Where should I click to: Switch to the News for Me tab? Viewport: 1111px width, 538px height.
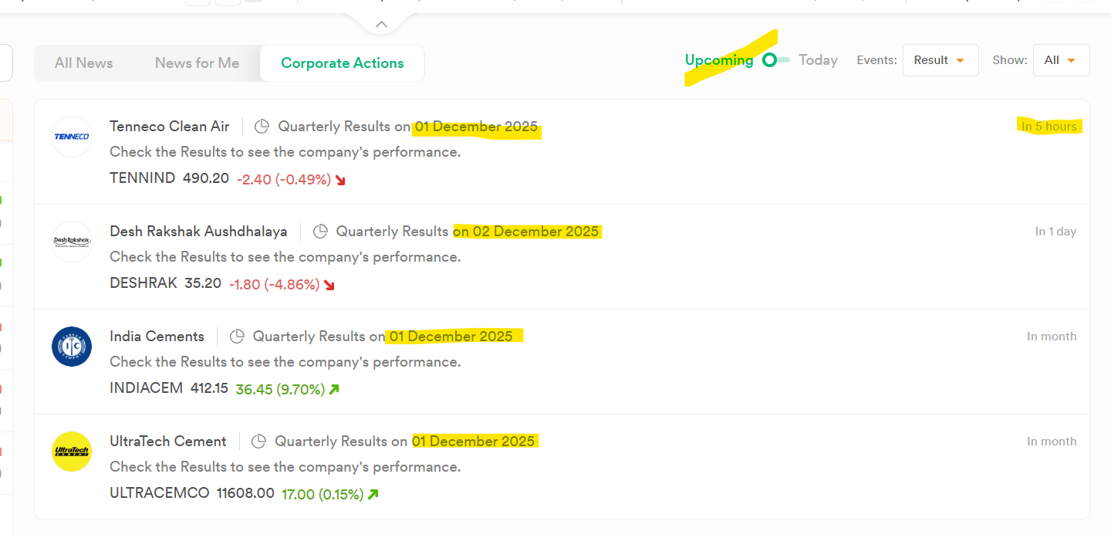tap(197, 63)
